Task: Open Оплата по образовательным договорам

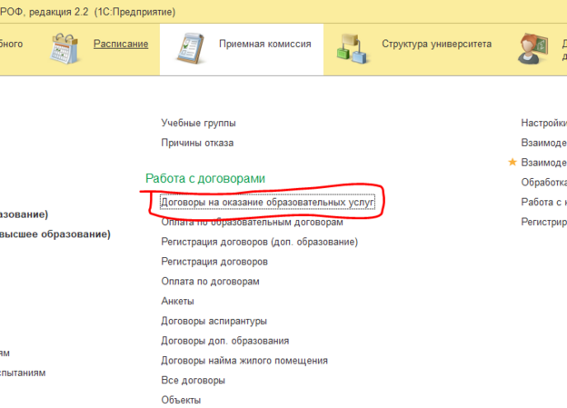Action: click(x=252, y=222)
